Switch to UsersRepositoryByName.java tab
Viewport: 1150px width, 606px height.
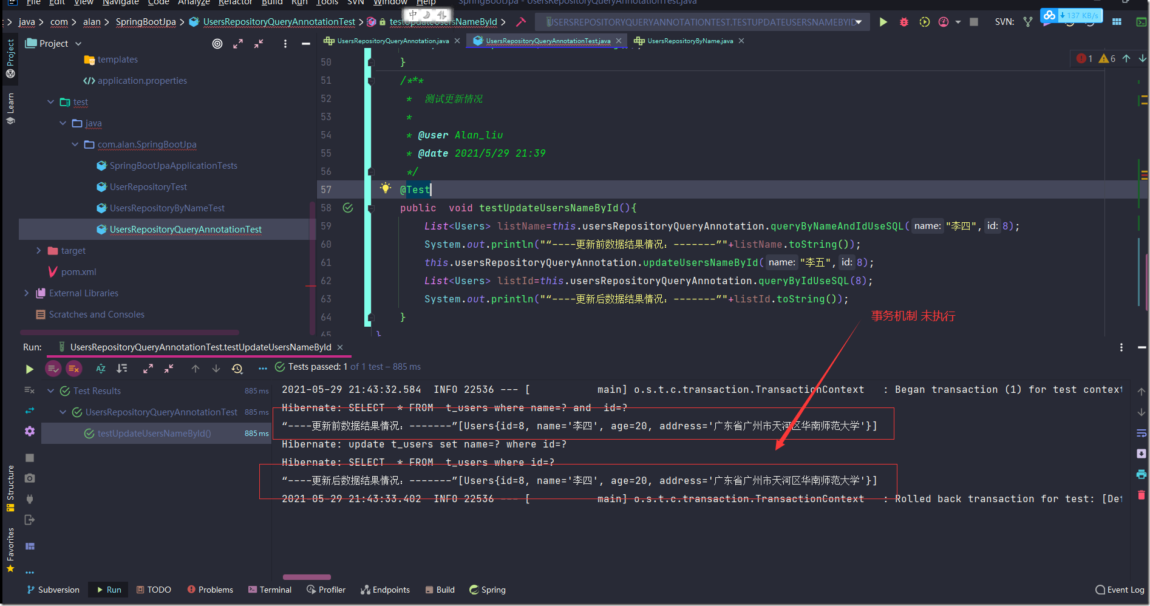pyautogui.click(x=690, y=41)
